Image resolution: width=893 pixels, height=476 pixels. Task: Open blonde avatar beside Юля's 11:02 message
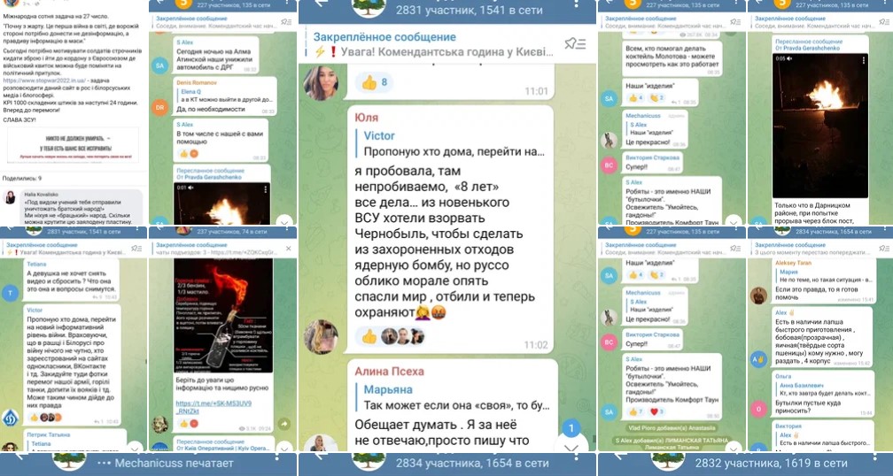(321, 337)
